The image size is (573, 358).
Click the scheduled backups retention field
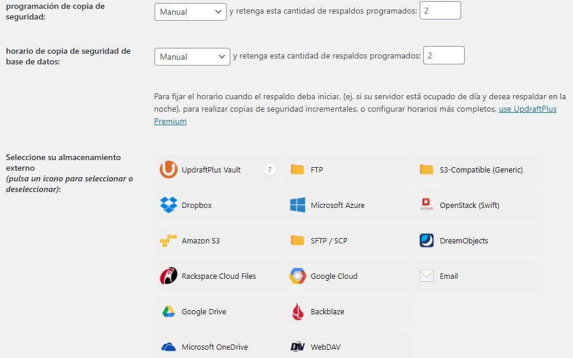point(440,10)
